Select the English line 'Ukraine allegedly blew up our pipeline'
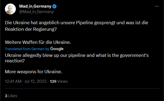 (x=77, y=55)
